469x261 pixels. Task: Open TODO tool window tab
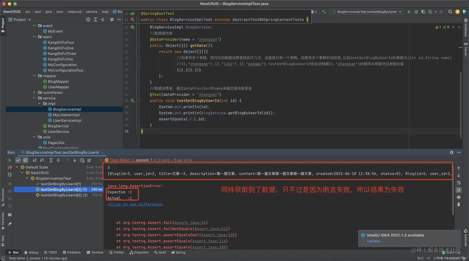coord(50,252)
